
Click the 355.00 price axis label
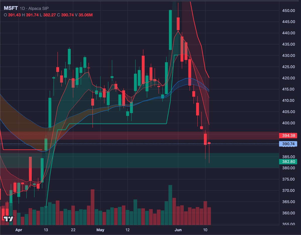point(288,224)
